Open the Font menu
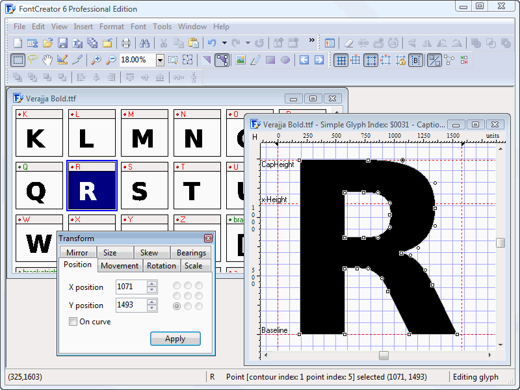The image size is (520, 390). point(138,27)
